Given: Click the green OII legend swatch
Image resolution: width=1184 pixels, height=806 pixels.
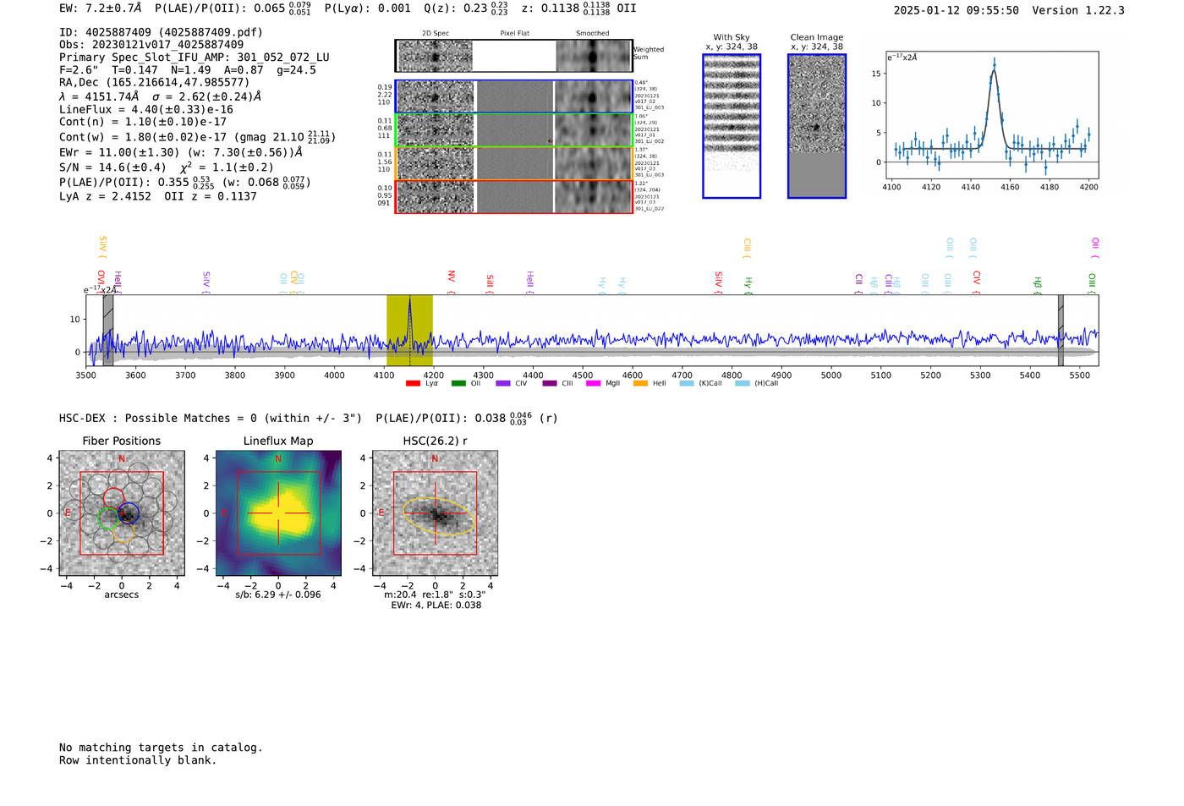Looking at the screenshot, I should click(458, 383).
